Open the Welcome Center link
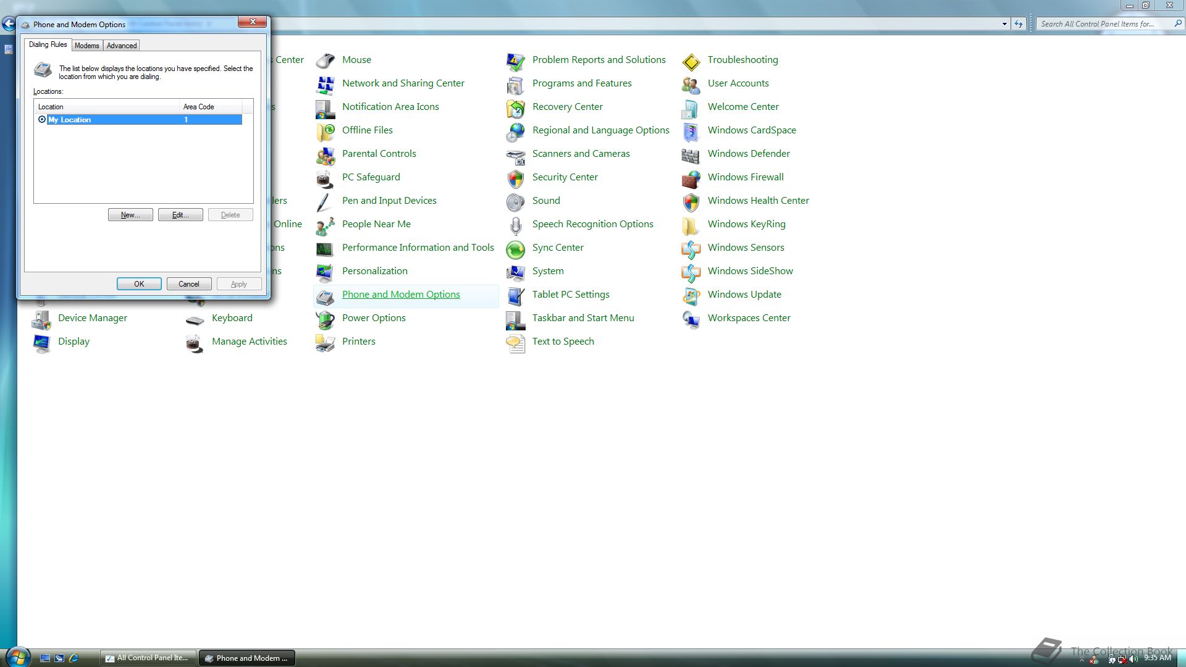Image resolution: width=1186 pixels, height=667 pixels. point(743,107)
